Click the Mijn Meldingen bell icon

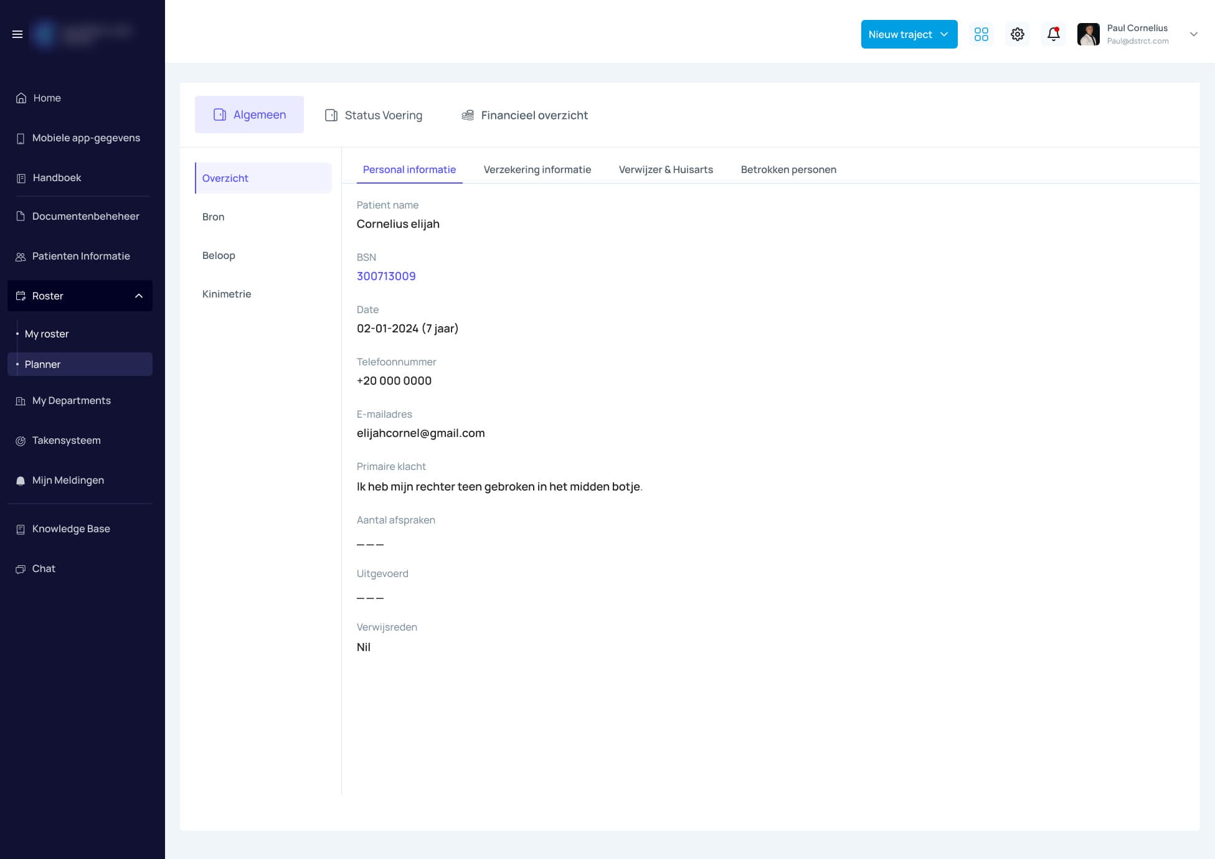pos(21,481)
